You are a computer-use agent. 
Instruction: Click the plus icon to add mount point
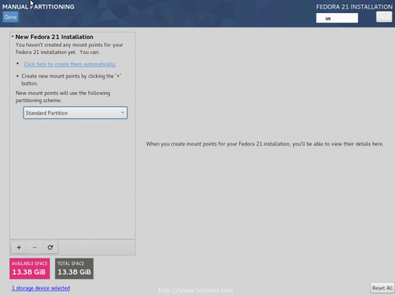pos(19,247)
